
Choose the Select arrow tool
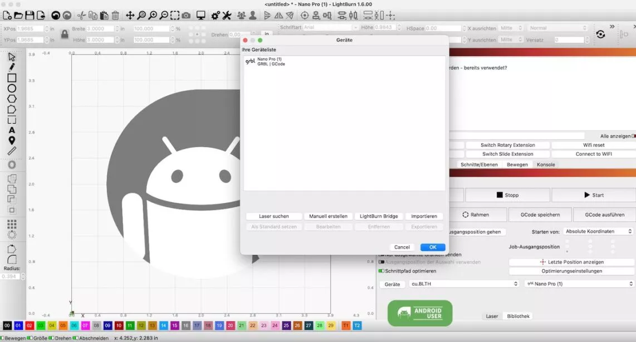12,57
